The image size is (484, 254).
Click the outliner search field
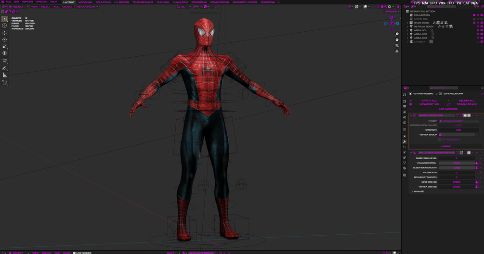pos(442,7)
